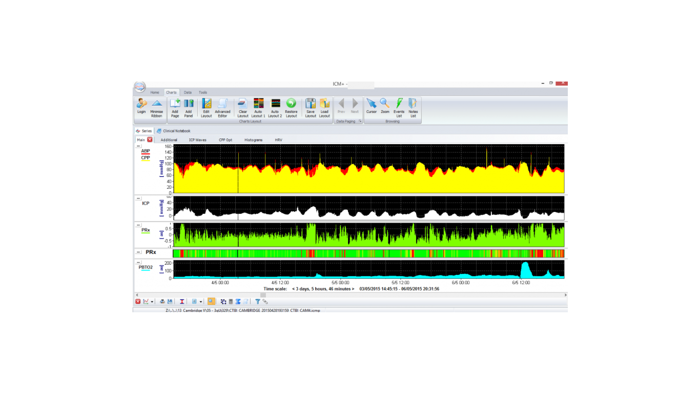Open the ABP/CPP panel options button
The width and height of the screenshot is (700, 394).
[138, 146]
